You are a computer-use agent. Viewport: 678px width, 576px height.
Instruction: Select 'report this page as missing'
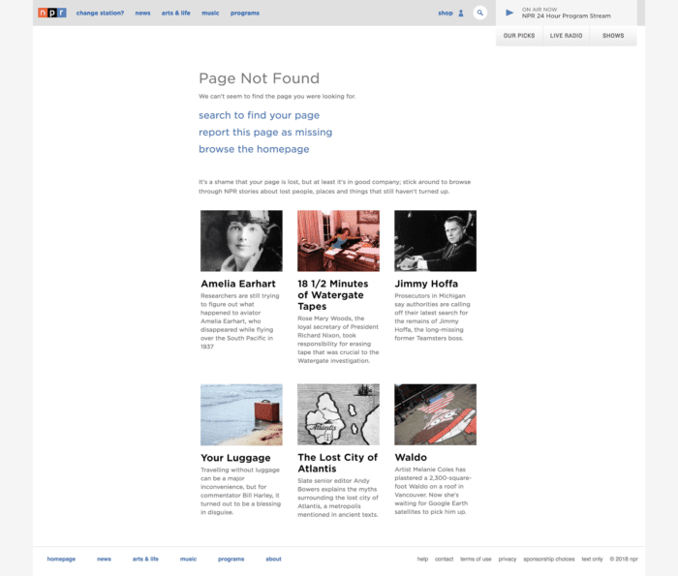(264, 133)
